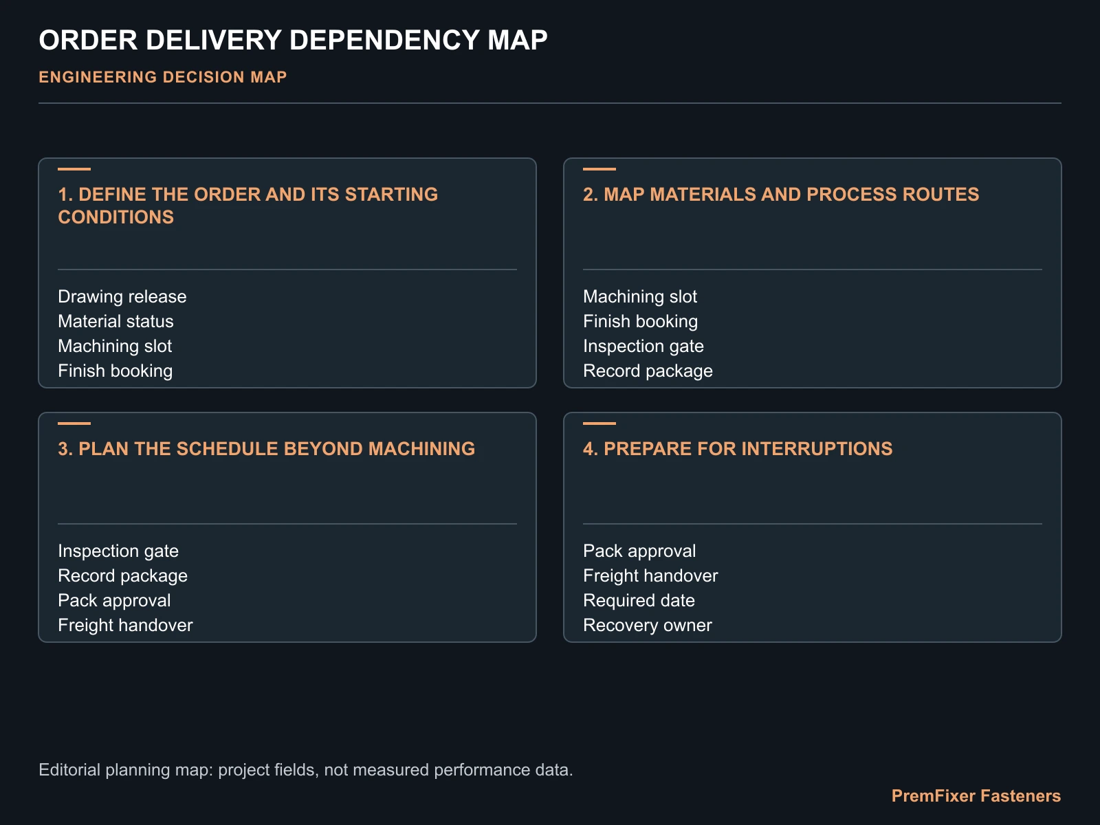Select heading "3. Plan the schedule beyond machining"

pos(267,449)
